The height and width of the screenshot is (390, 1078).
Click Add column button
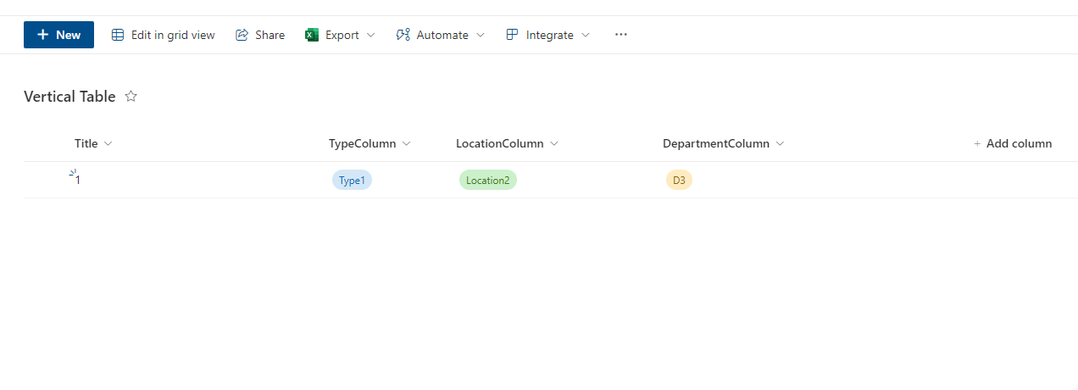tap(1013, 143)
